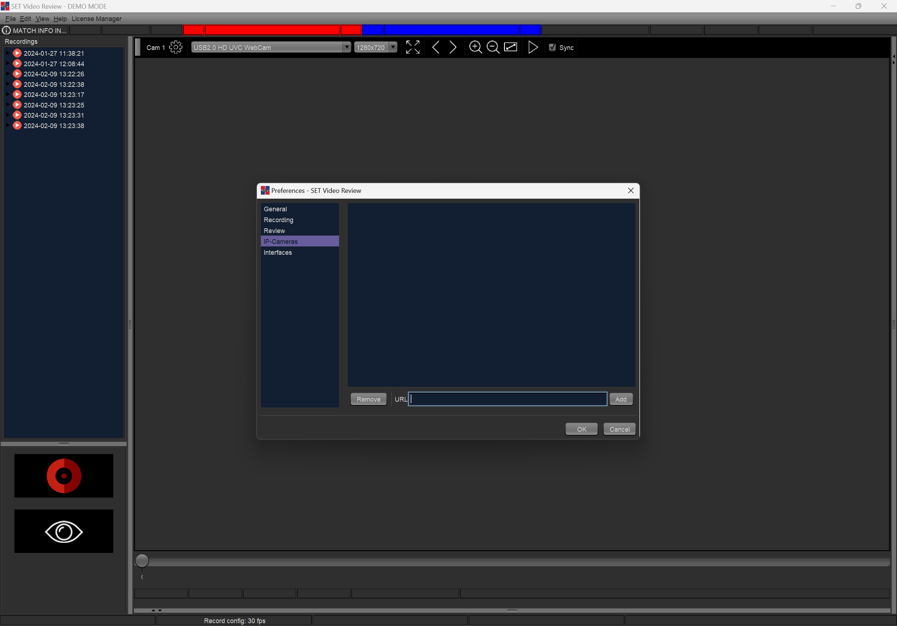
Task: Click Cancel in the Preferences dialog
Action: (x=619, y=429)
